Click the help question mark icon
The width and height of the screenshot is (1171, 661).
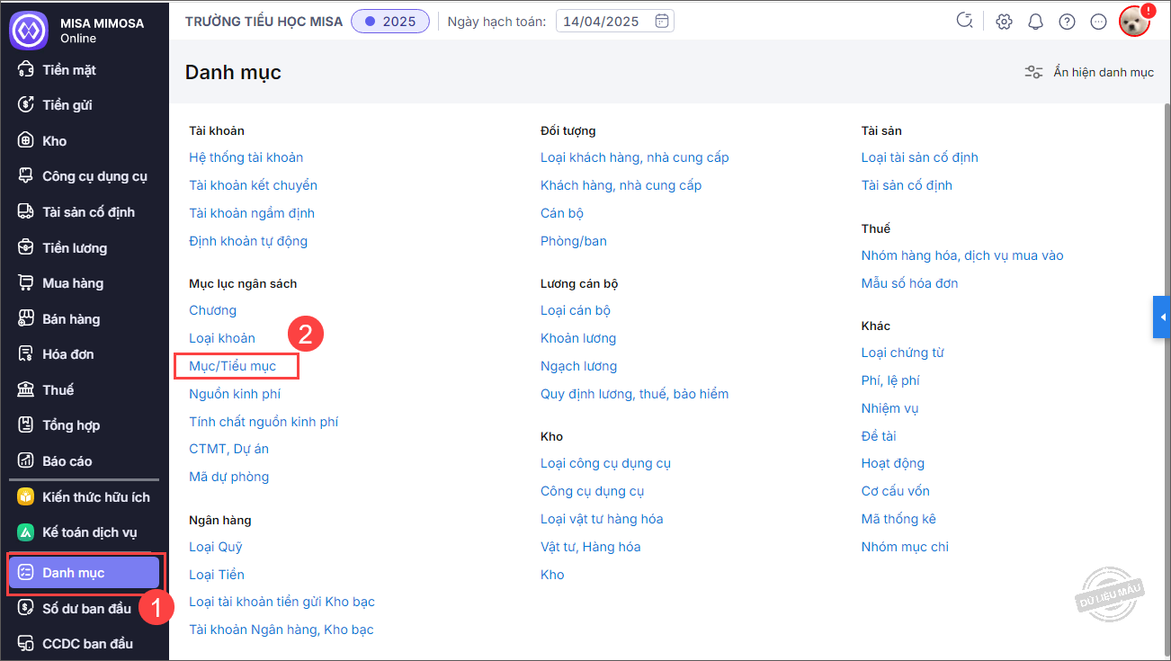pos(1067,22)
